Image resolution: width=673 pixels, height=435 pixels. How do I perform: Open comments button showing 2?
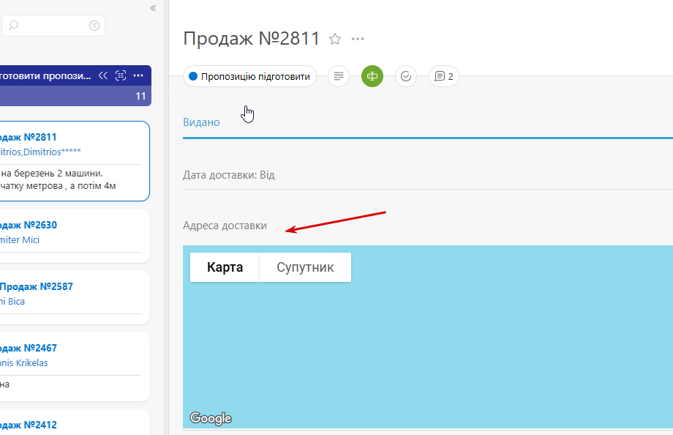[444, 76]
